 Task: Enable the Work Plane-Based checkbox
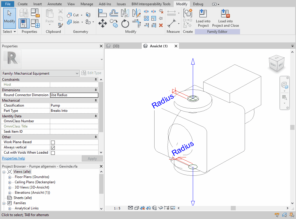click(x=53, y=142)
